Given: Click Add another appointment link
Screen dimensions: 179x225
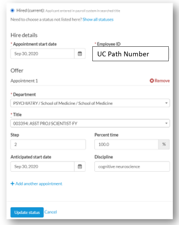Looking at the screenshot, I should pos(36,184).
